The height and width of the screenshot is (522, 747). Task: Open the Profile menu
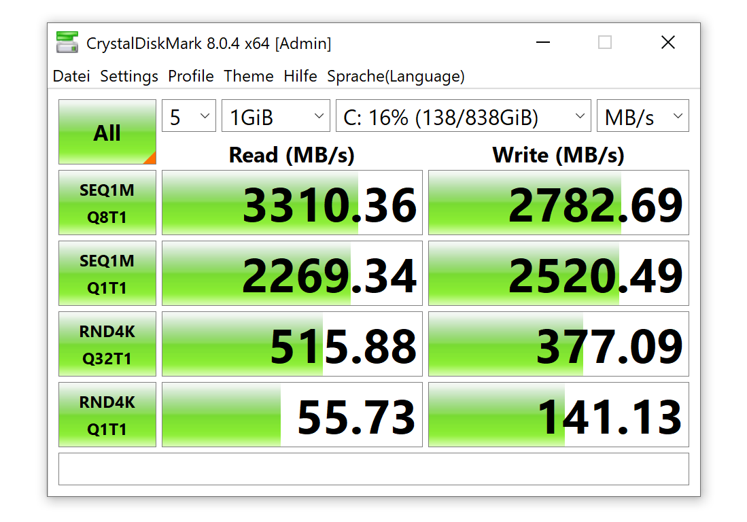click(x=190, y=76)
